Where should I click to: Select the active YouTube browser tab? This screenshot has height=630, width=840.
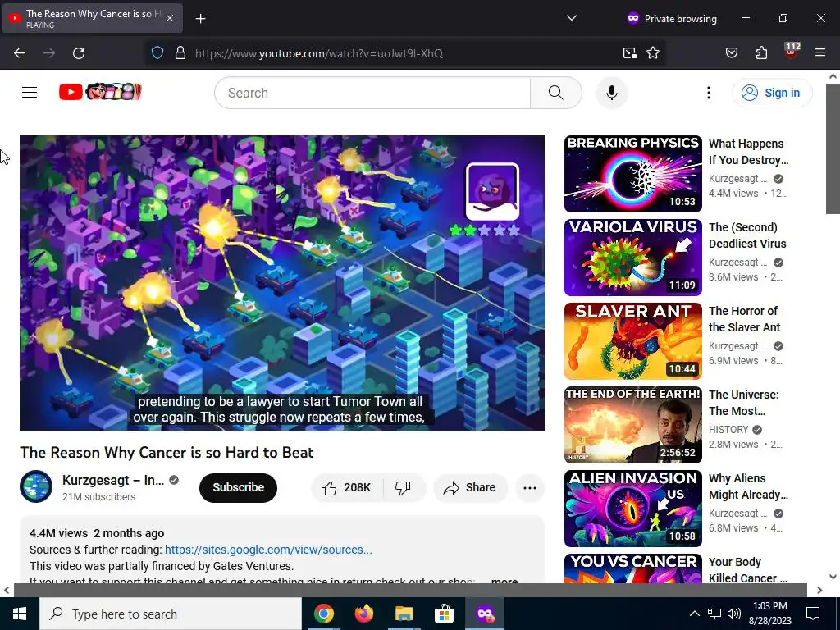click(92, 18)
